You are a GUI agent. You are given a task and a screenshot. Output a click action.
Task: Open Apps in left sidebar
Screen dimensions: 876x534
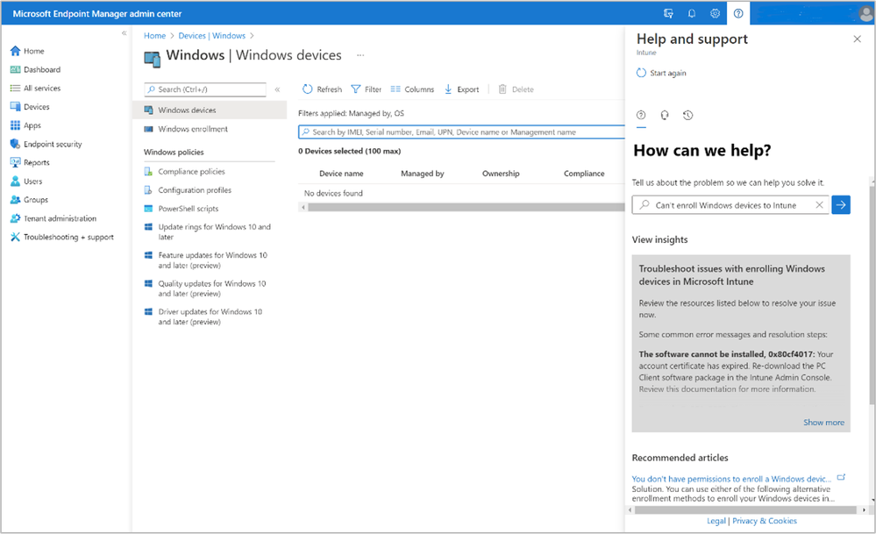pos(25,125)
